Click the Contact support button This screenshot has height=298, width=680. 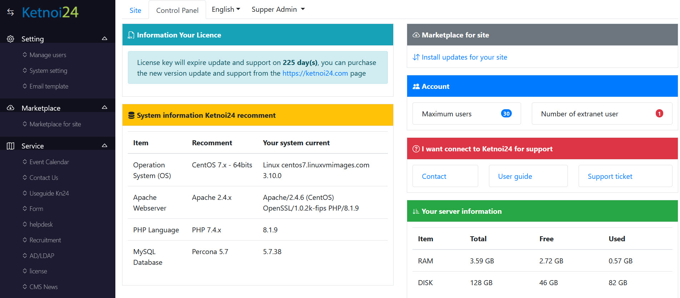point(445,176)
